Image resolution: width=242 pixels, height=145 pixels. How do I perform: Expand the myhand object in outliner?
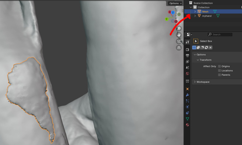coord(195,16)
